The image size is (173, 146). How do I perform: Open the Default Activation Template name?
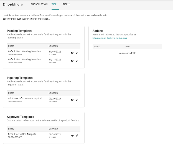pos(22,134)
